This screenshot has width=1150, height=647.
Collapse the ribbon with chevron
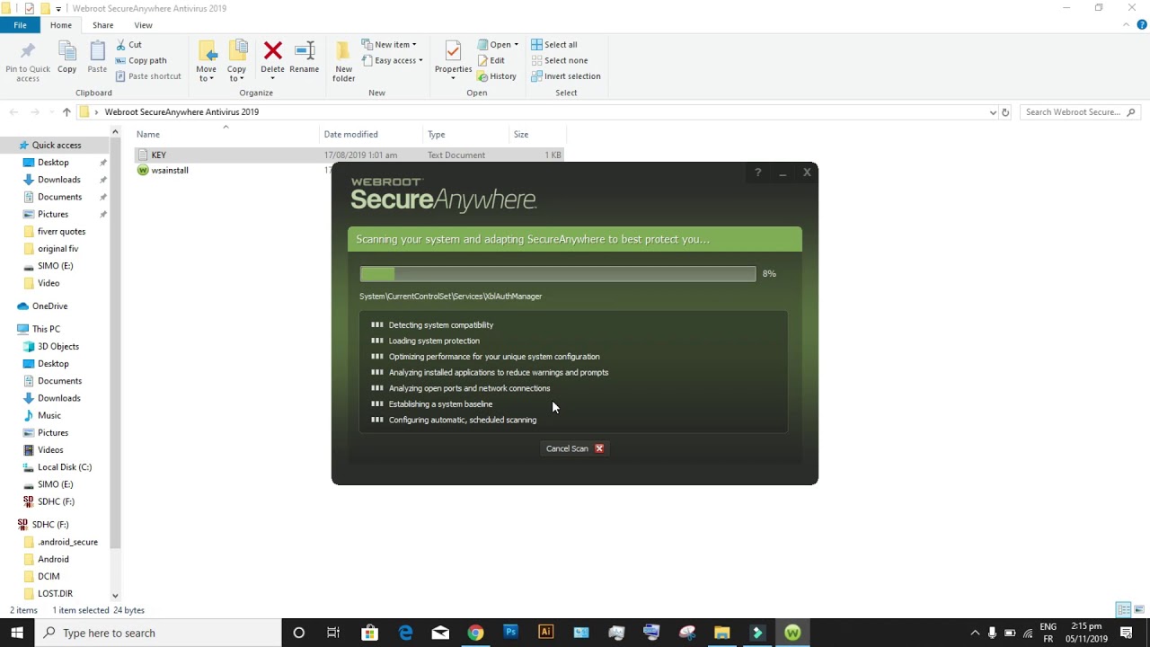[1128, 25]
